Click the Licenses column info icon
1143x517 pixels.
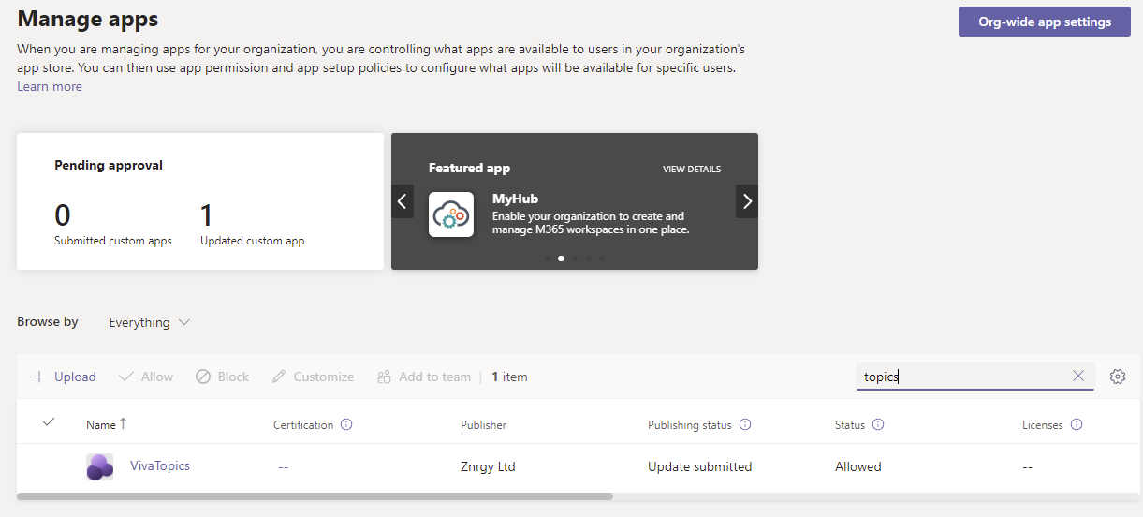coord(1077,424)
